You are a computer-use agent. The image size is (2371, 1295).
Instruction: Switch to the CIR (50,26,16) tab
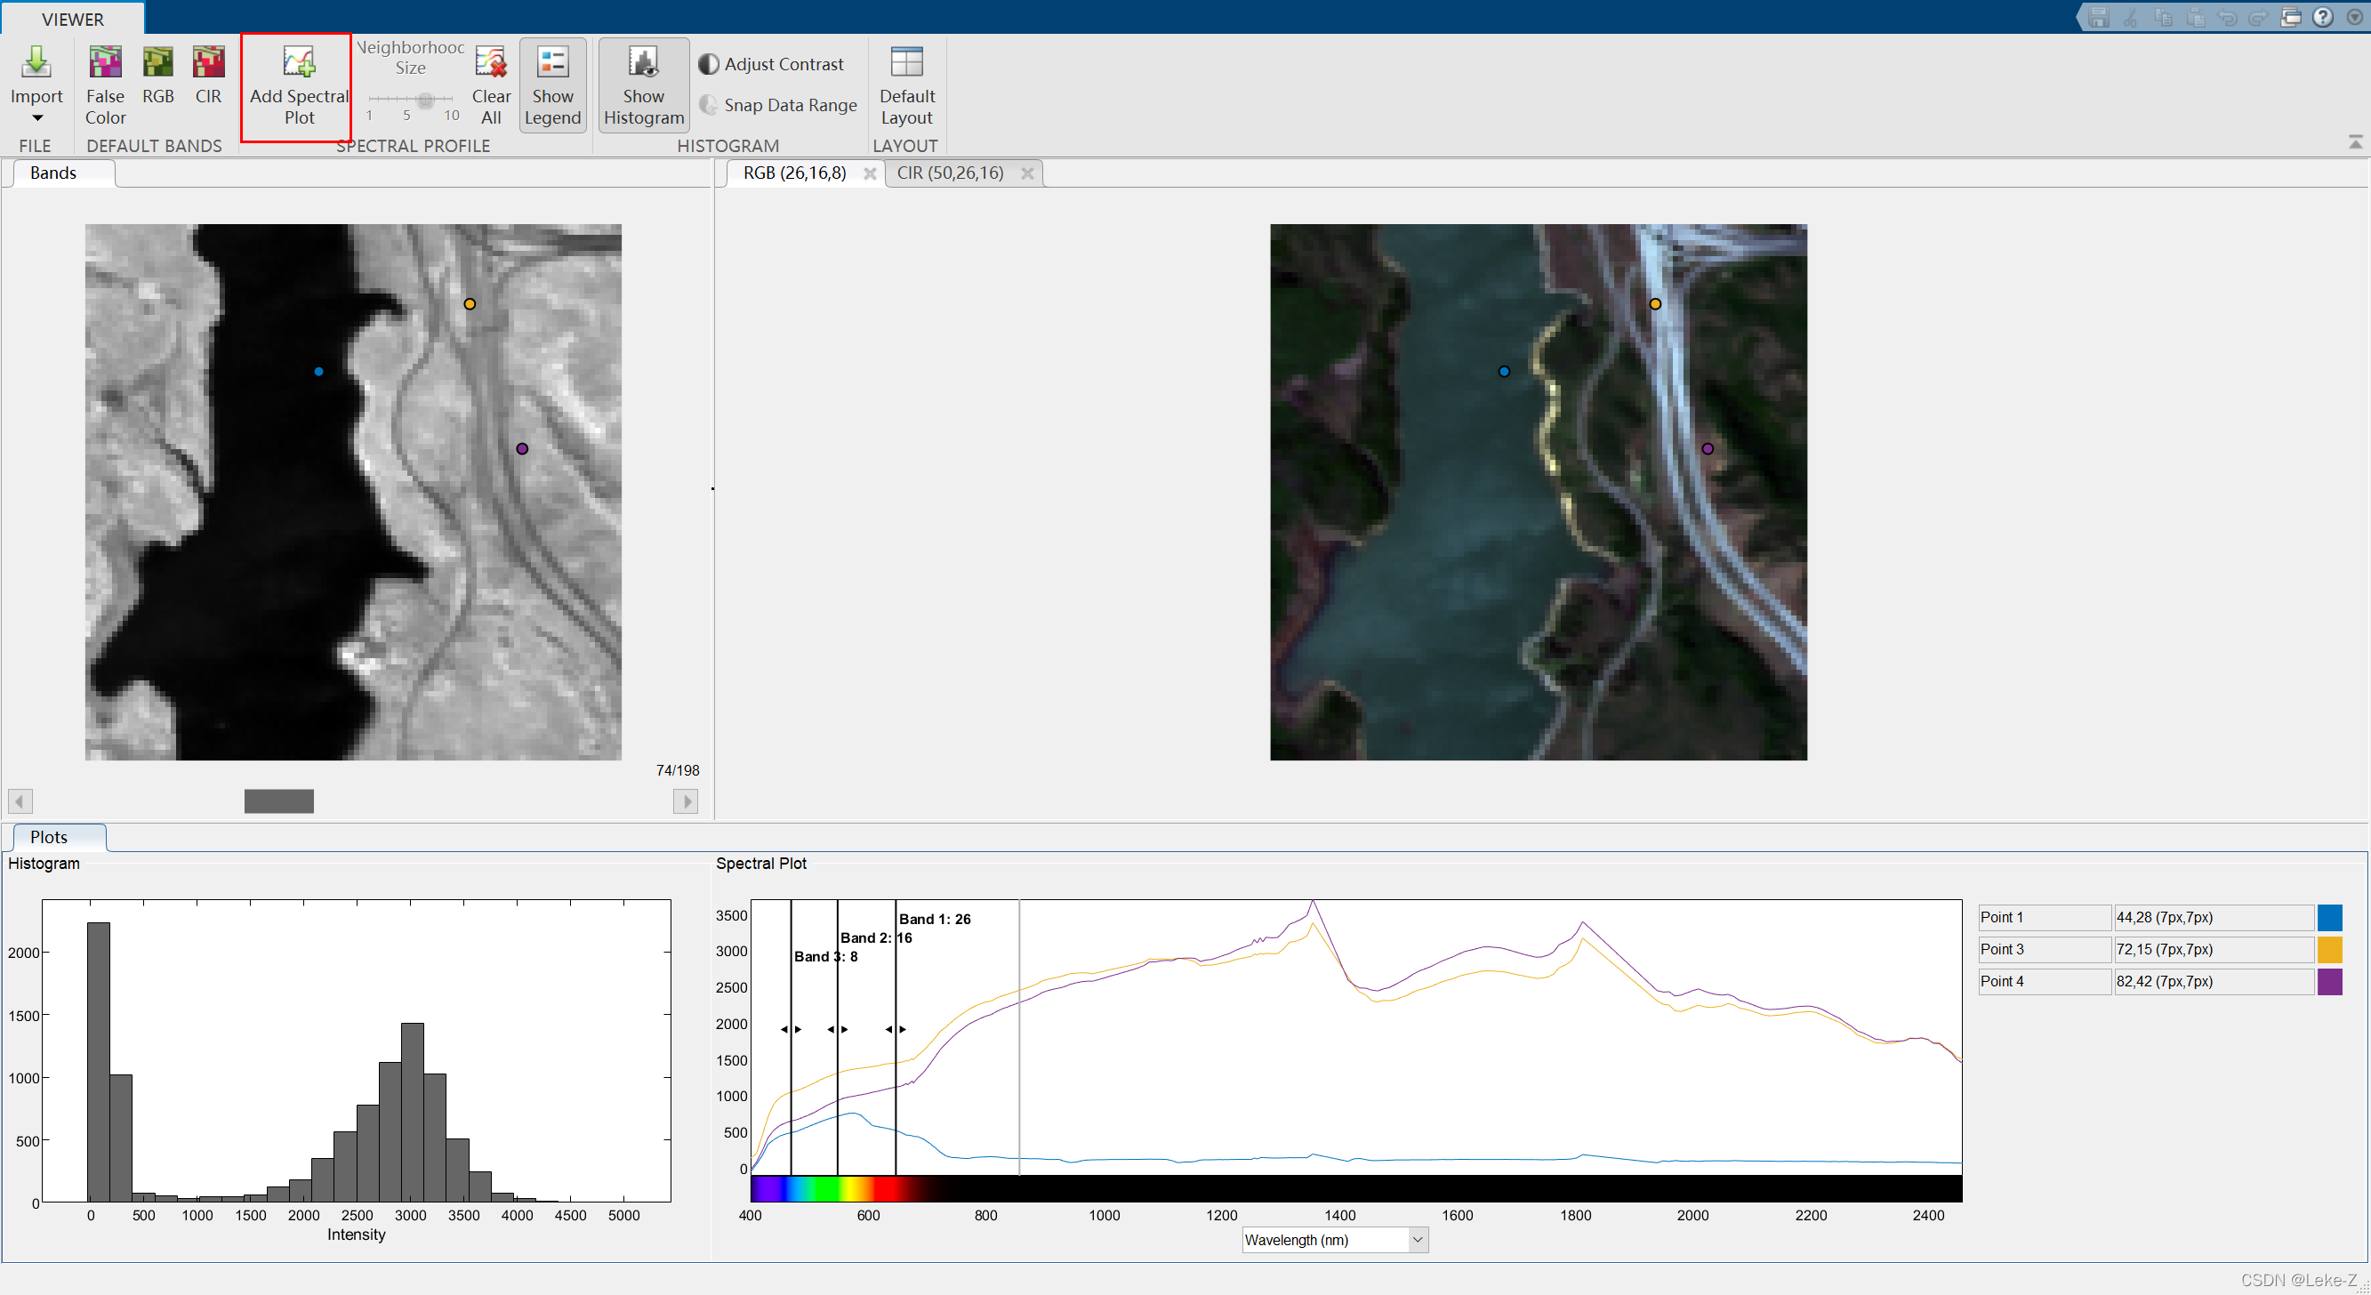[x=950, y=173]
